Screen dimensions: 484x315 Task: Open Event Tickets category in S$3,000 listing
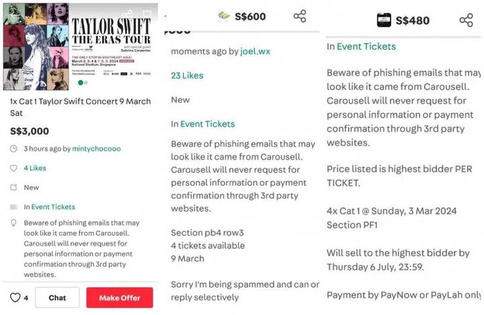[x=53, y=207]
